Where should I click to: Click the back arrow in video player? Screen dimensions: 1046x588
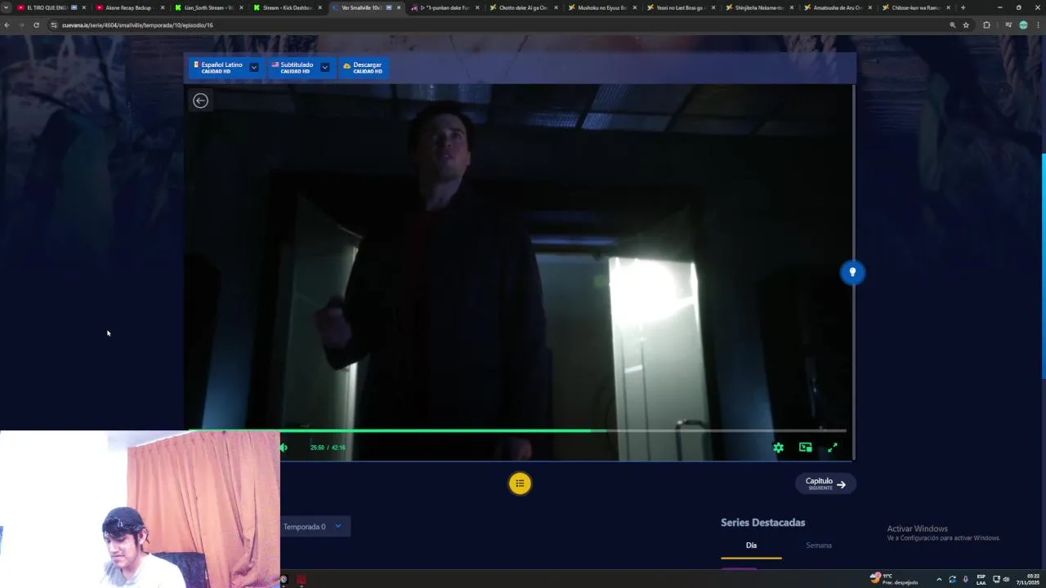[x=200, y=100]
